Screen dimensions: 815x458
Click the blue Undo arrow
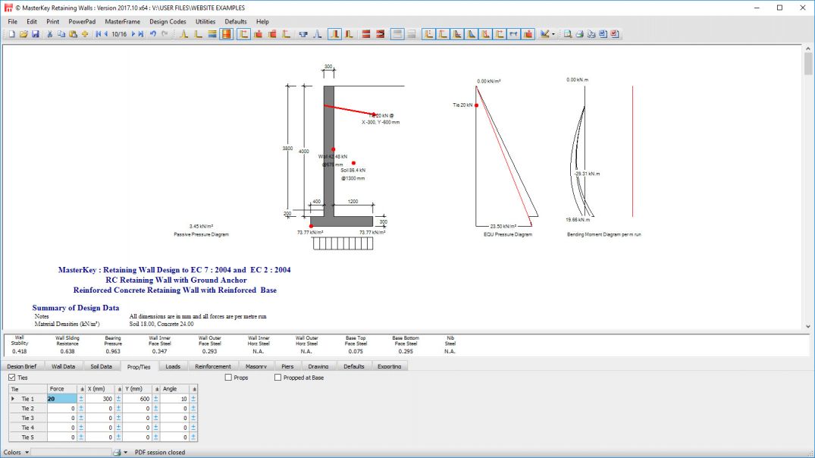[x=153, y=34]
